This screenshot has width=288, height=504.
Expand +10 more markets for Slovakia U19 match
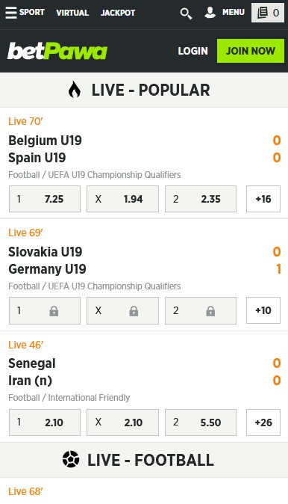(x=263, y=310)
